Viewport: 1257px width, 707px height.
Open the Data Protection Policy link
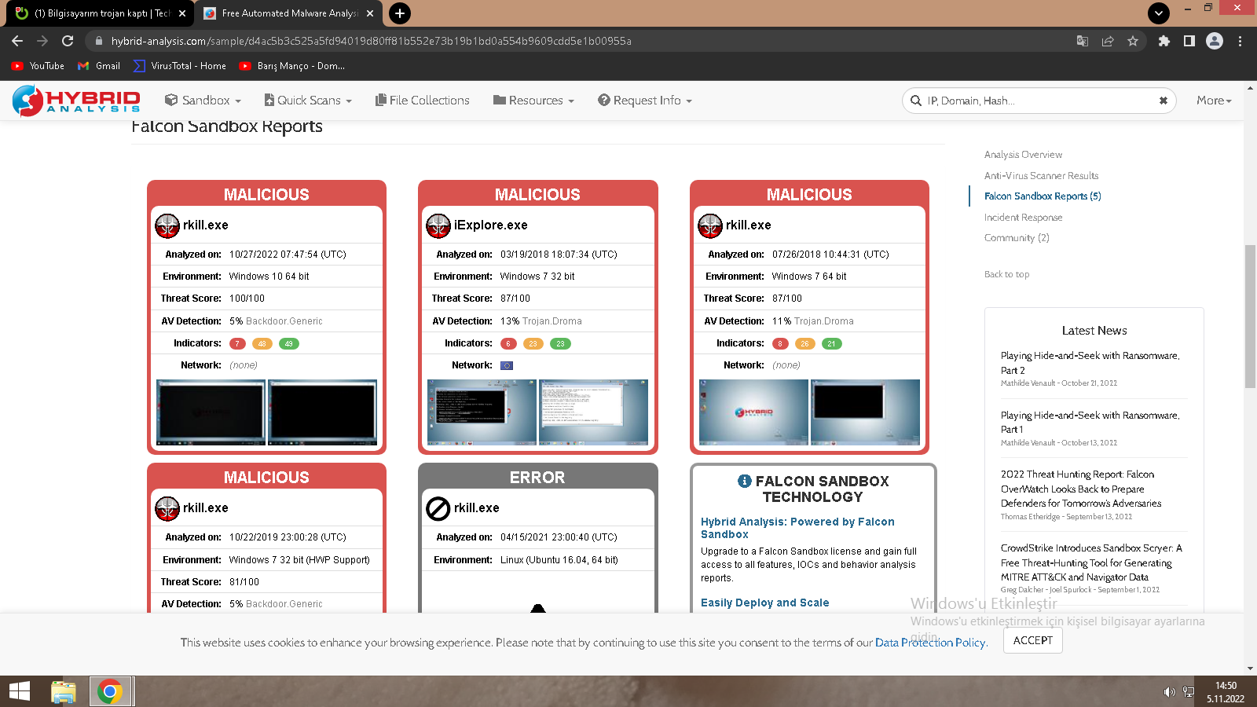coord(931,643)
